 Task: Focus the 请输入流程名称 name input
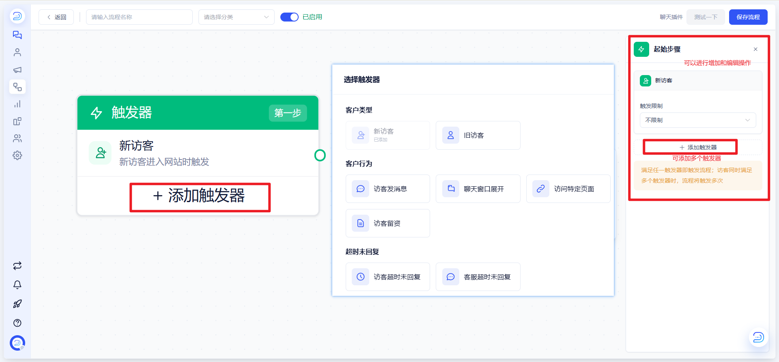click(139, 17)
